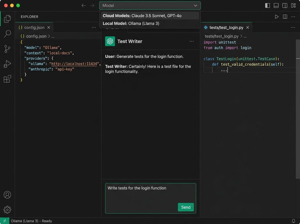
Task: Close the config.json tab
Action: point(49,27)
